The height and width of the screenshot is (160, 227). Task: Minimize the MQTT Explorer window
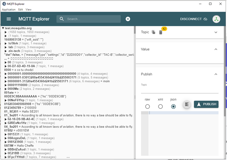click(x=200, y=4)
